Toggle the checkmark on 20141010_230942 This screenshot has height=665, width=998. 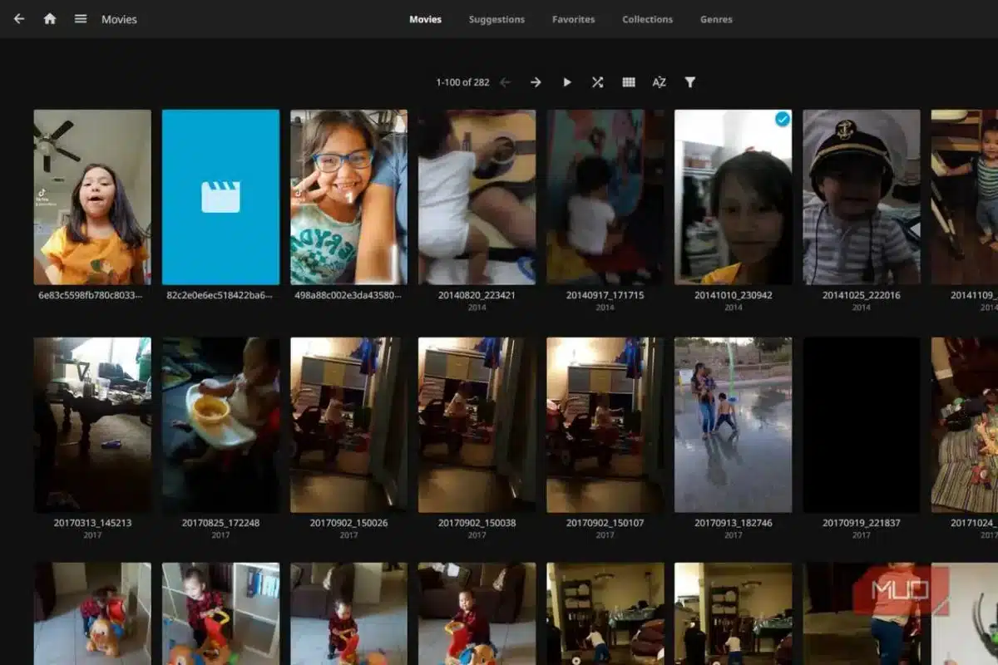(x=782, y=120)
